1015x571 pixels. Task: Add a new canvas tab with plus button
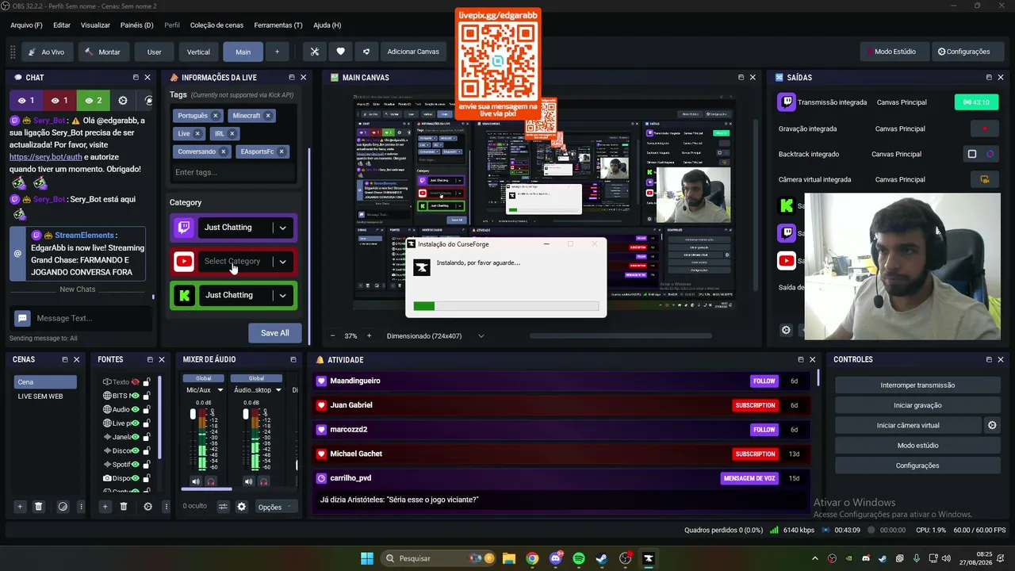[277, 52]
